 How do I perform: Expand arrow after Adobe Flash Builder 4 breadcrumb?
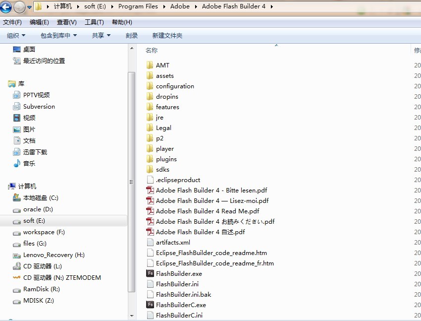(272, 7)
